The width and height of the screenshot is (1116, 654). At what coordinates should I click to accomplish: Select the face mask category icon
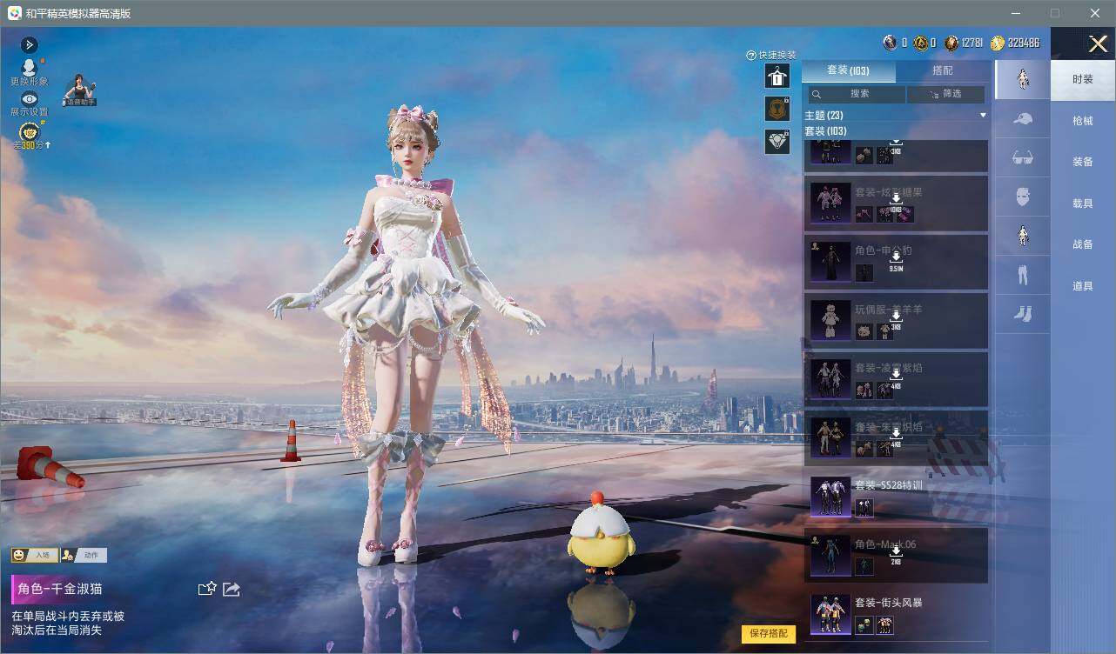(1023, 197)
